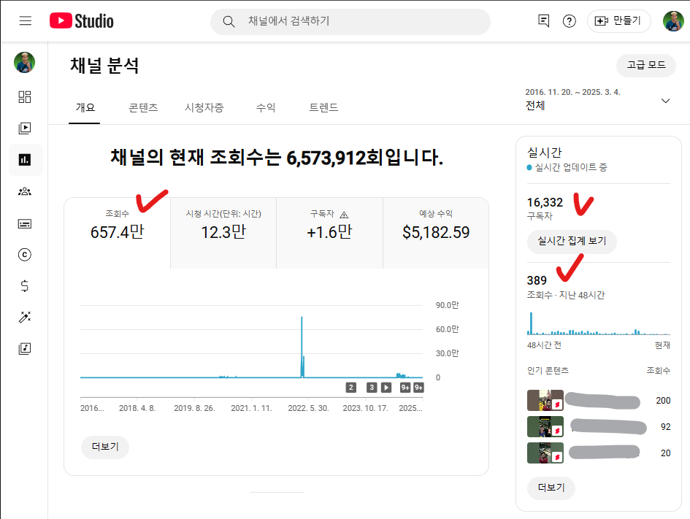Open top content thumbnail with 92 views
Image resolution: width=690 pixels, height=519 pixels.
coord(545,426)
